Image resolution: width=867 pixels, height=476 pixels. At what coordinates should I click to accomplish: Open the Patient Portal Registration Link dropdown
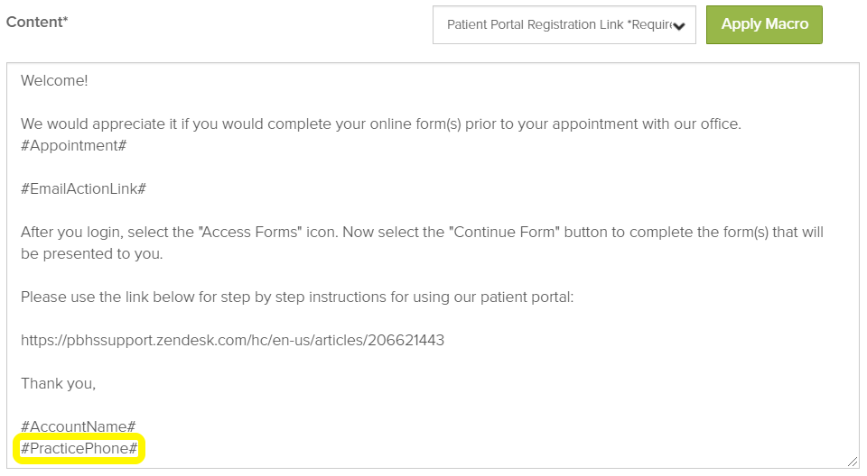pos(564,25)
